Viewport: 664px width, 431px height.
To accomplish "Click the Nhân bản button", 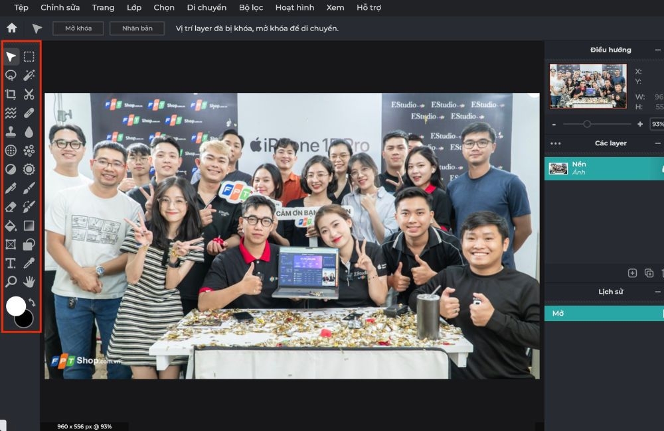I will click(137, 29).
